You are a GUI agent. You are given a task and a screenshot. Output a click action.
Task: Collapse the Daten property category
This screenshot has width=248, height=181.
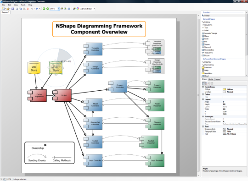[203, 94]
